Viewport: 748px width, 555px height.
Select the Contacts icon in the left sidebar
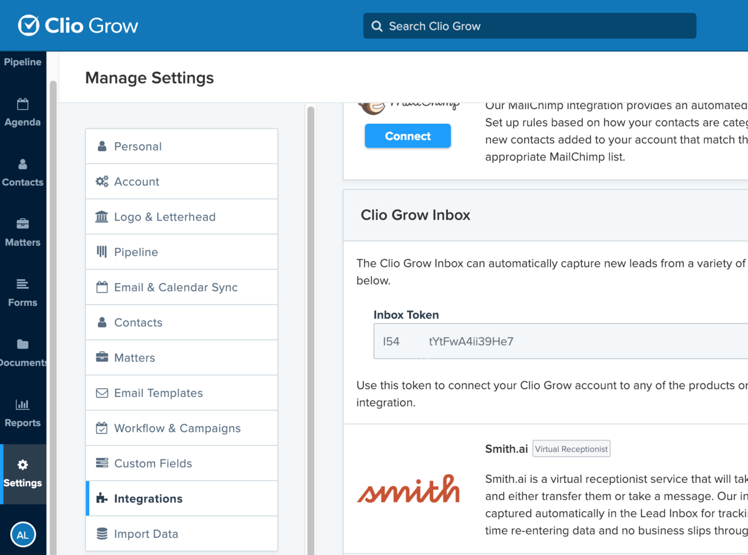tap(23, 165)
